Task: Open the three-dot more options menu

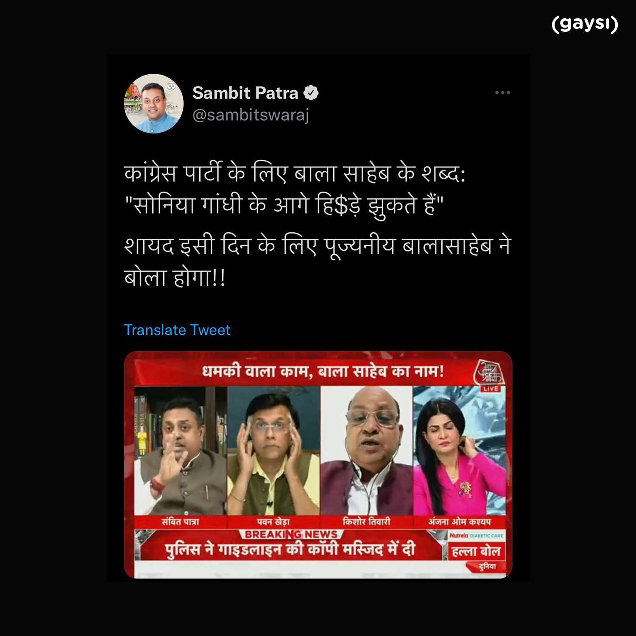Action: tap(502, 92)
